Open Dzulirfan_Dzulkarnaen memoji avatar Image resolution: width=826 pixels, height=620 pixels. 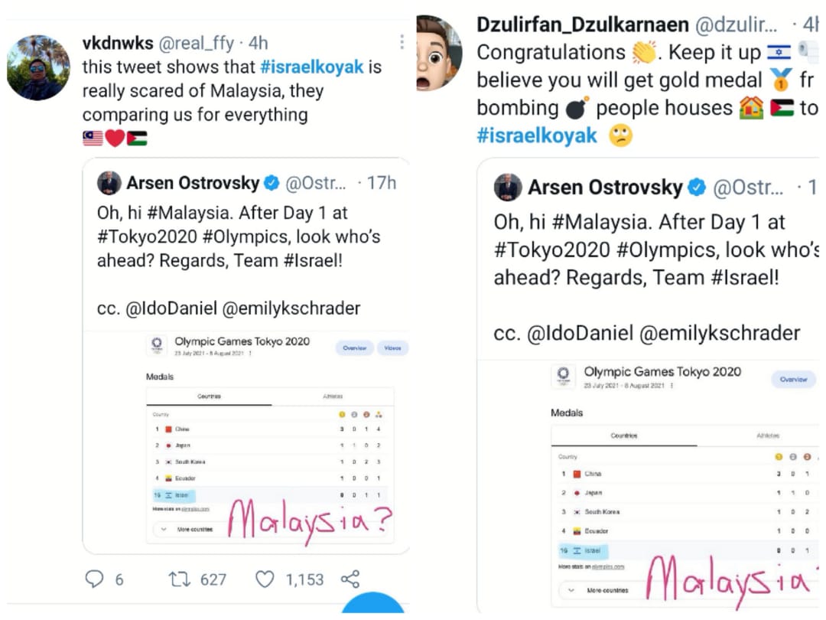coord(437,53)
